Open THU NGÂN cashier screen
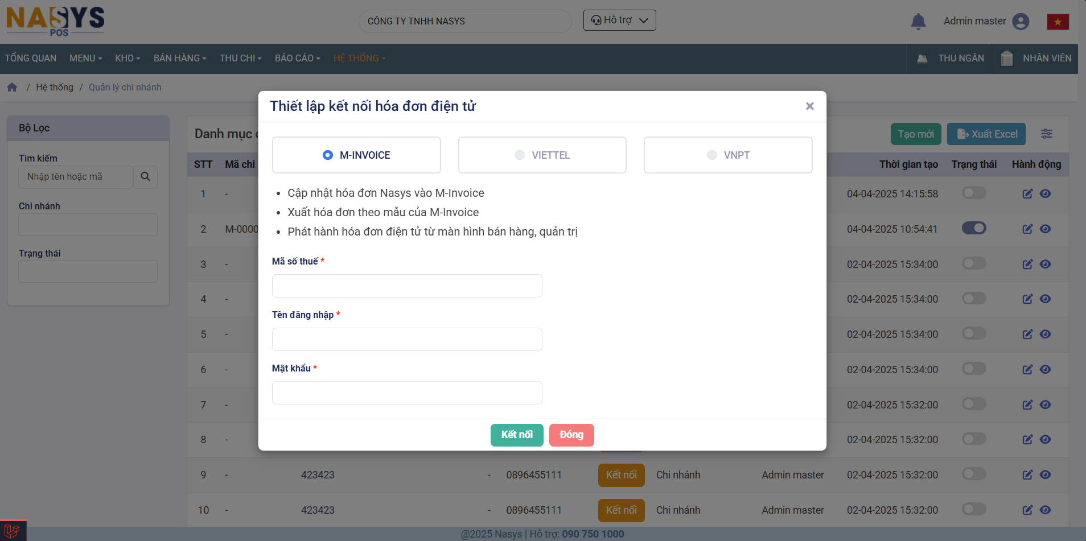 [950, 58]
